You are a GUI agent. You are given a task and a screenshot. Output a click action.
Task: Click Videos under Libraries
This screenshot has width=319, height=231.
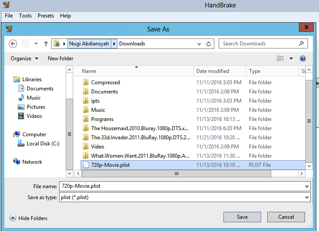pos(34,116)
